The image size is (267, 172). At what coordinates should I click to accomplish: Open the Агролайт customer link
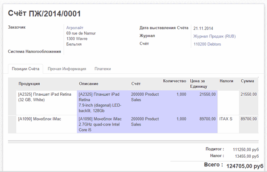pos(75,28)
